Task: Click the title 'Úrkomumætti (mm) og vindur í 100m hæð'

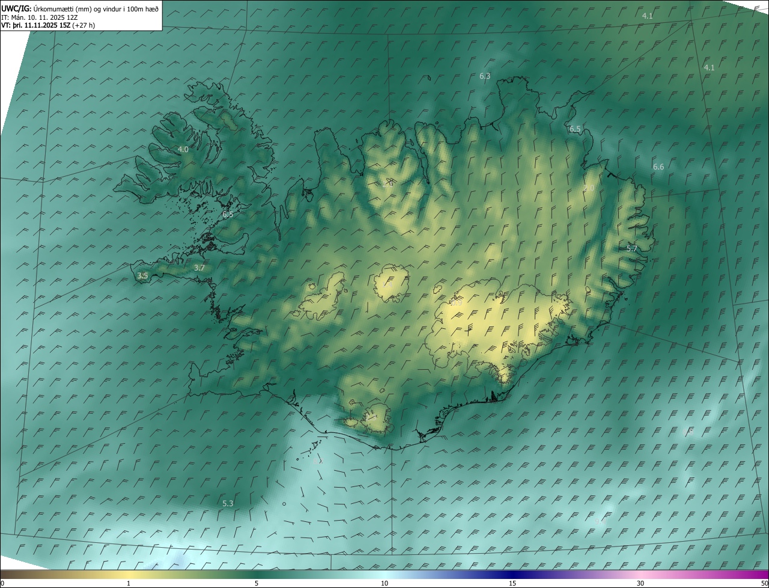Action: click(x=95, y=8)
